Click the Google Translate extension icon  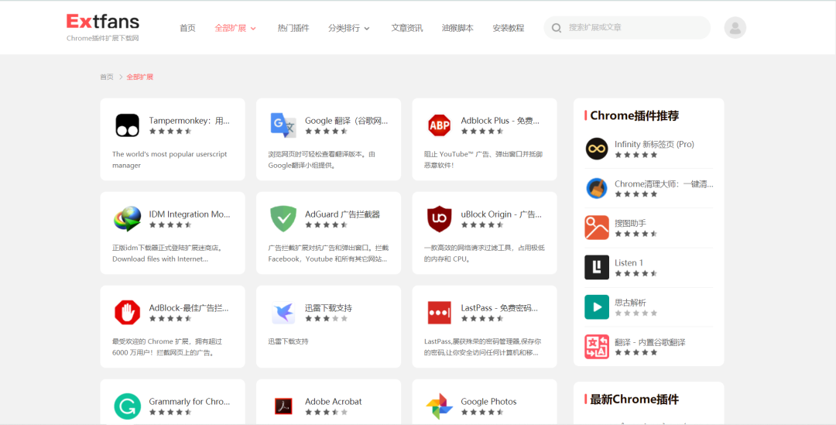coord(283,126)
